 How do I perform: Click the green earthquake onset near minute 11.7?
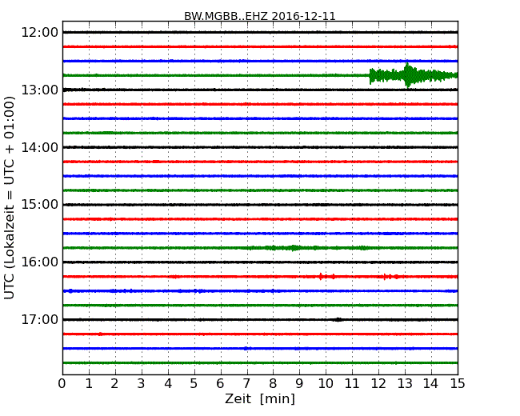point(372,76)
